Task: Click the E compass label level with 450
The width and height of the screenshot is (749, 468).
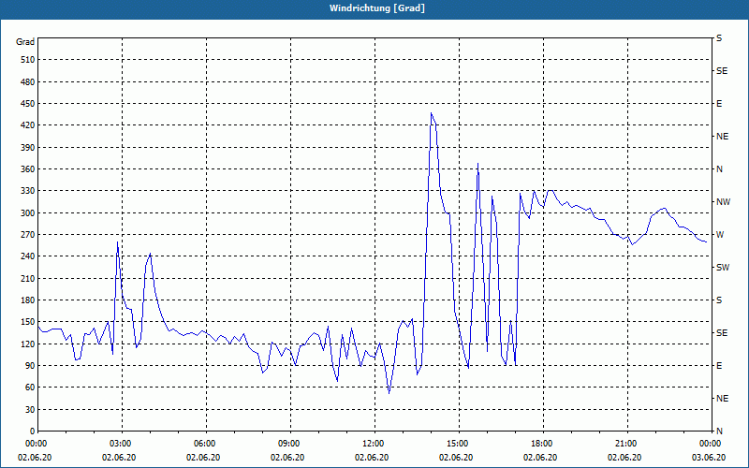Action: tap(719, 104)
